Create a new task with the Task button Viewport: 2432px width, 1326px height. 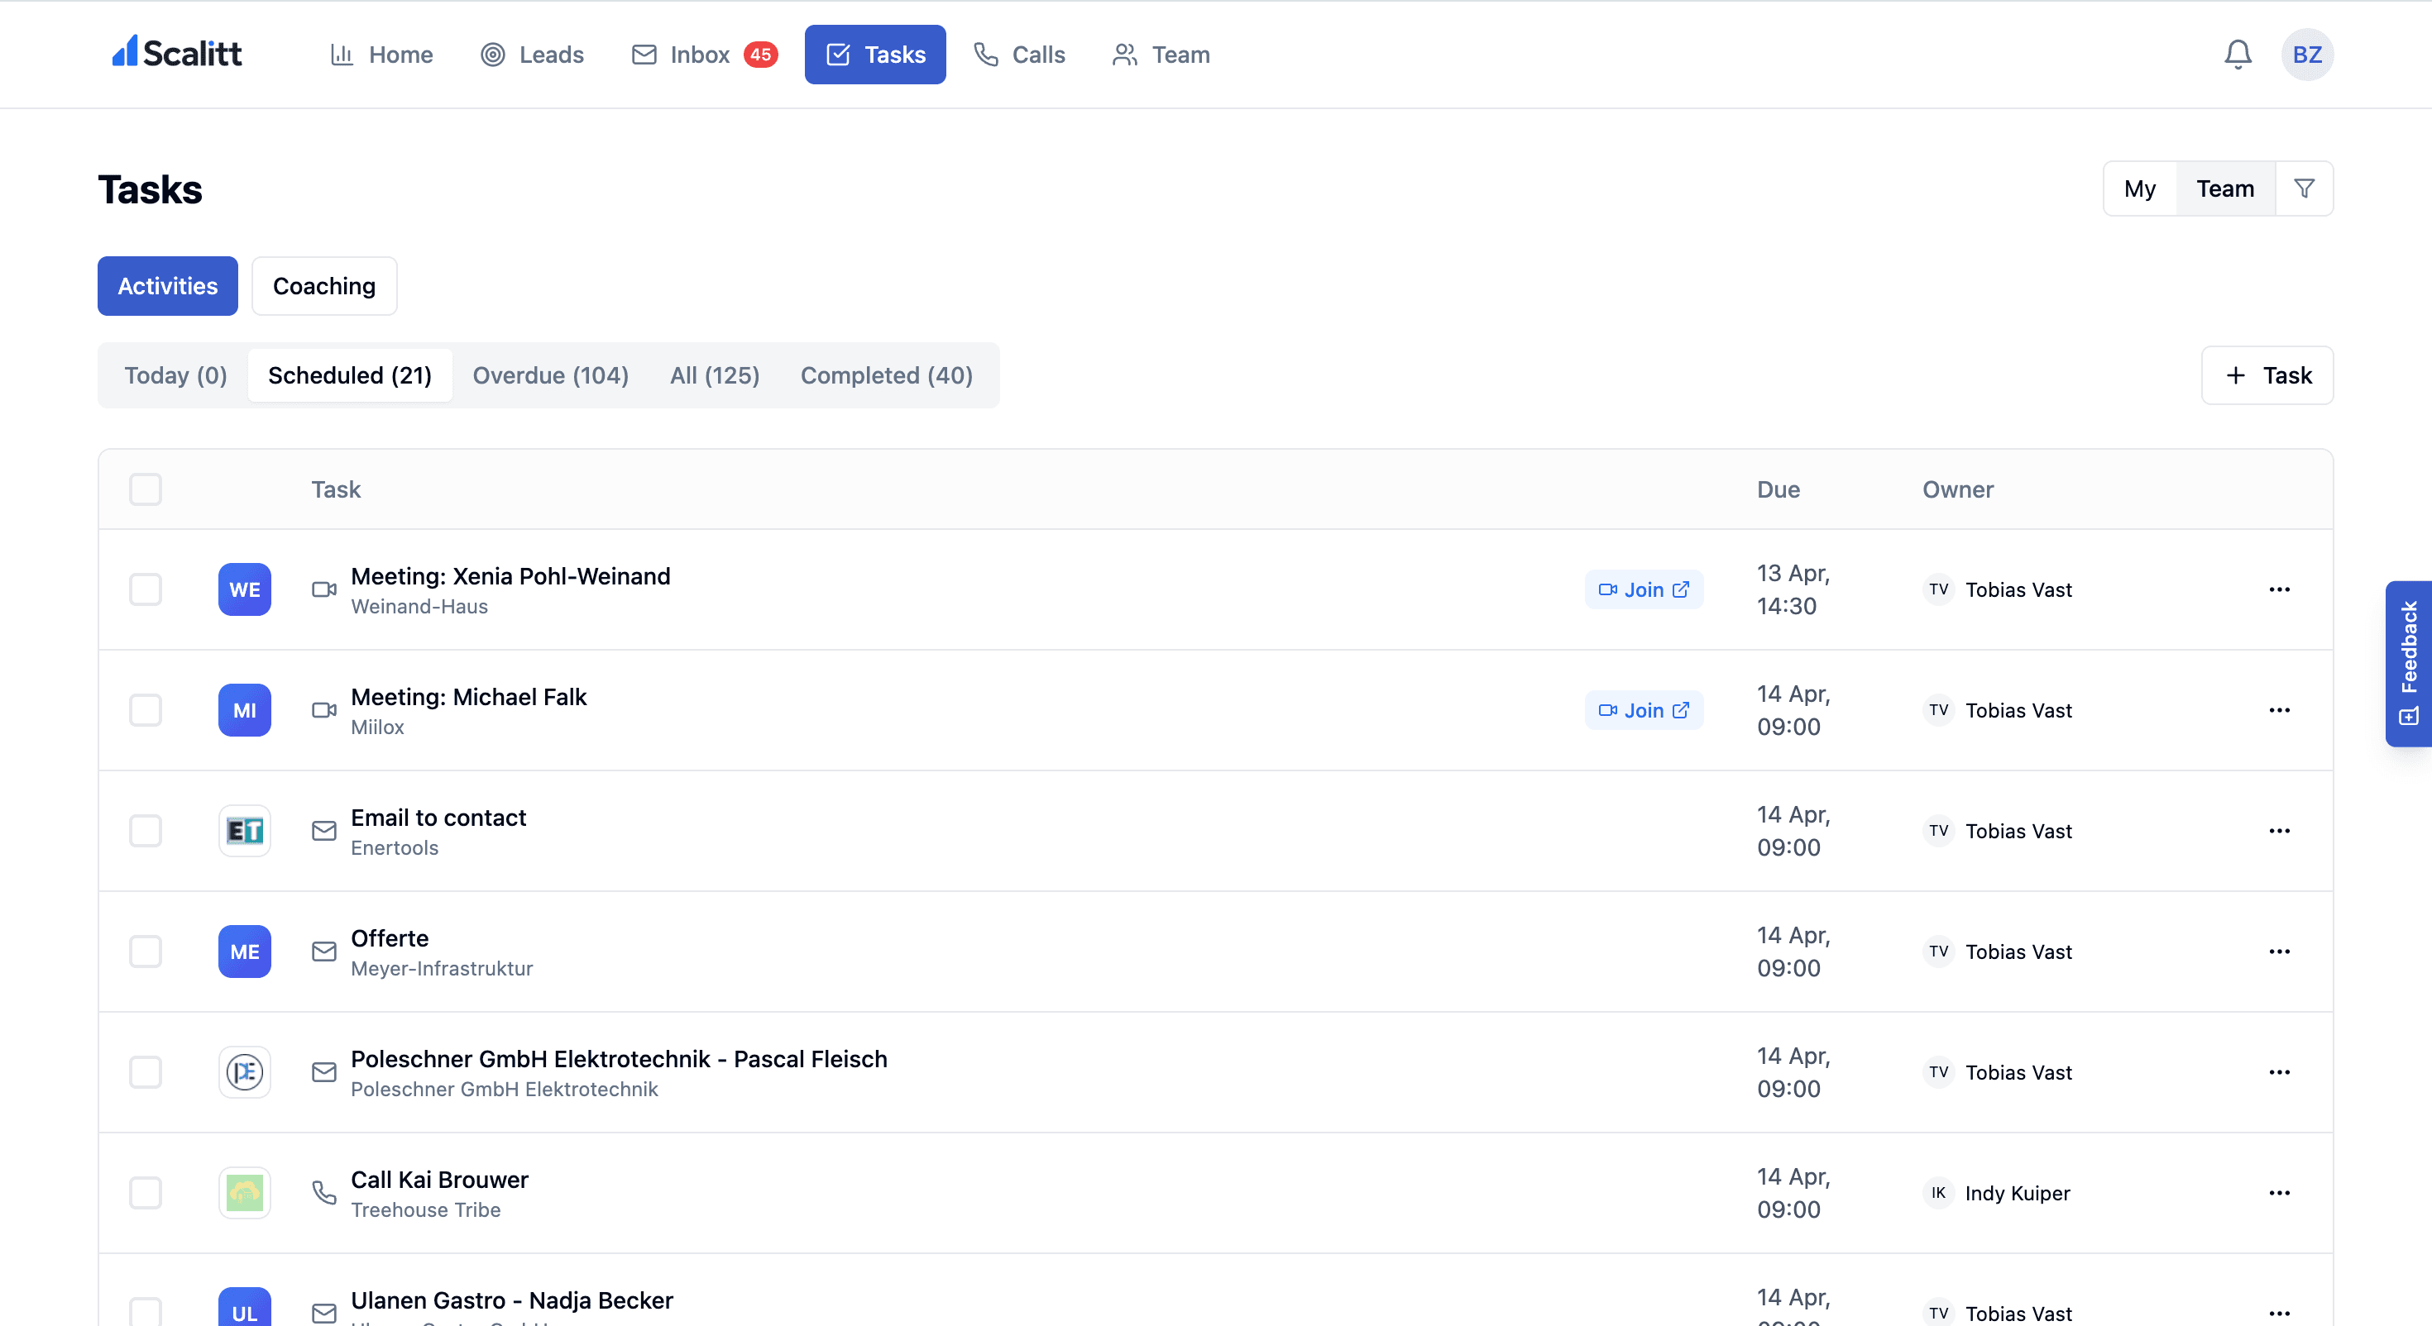coord(2266,374)
